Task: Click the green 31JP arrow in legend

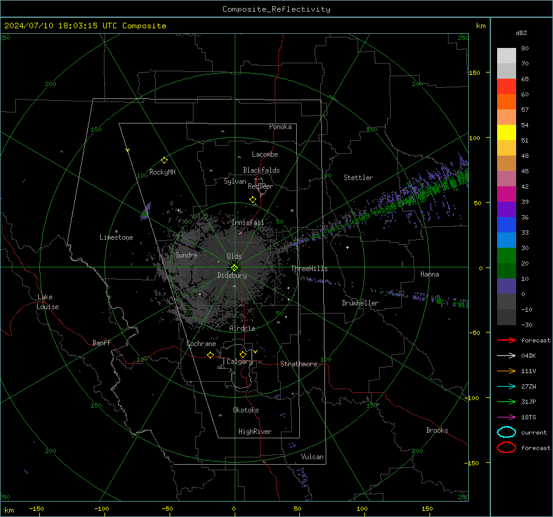Action: coord(506,401)
